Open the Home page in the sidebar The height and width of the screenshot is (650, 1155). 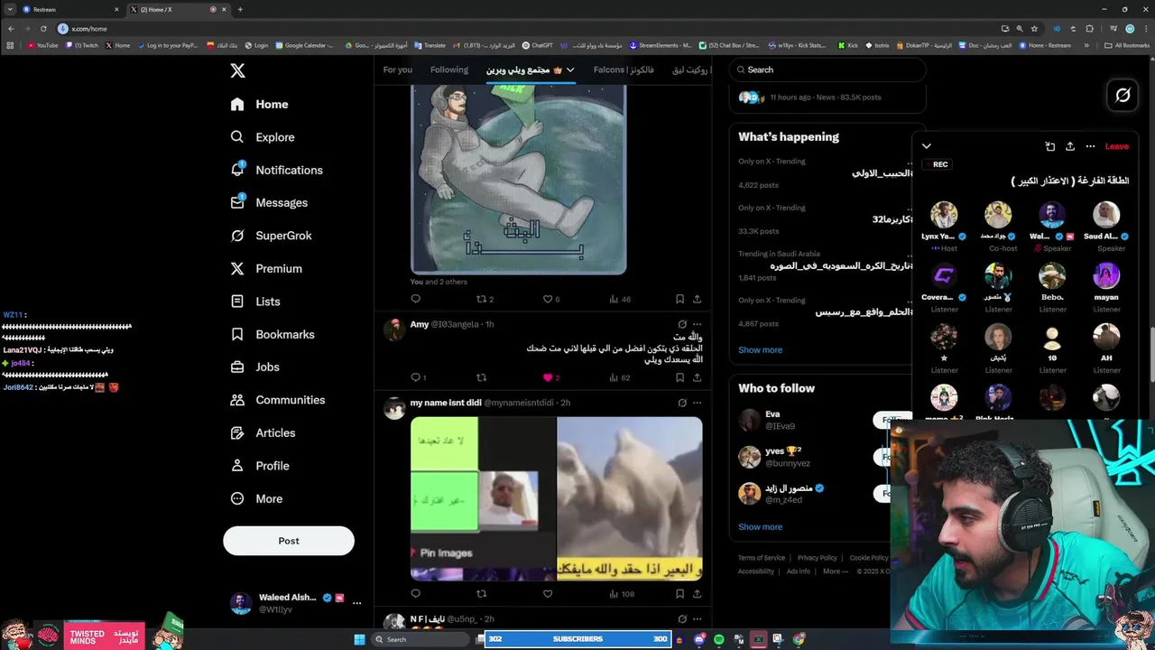tap(259, 104)
